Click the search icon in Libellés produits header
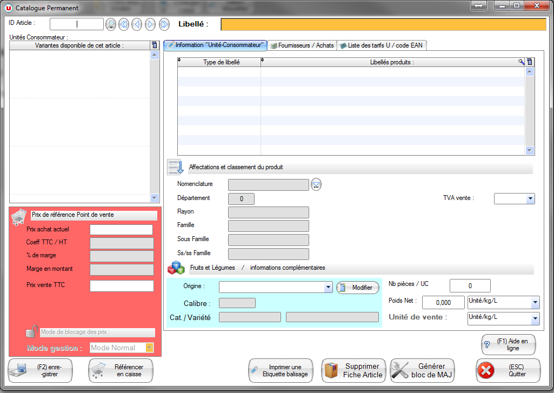The height and width of the screenshot is (393, 554). click(x=522, y=62)
